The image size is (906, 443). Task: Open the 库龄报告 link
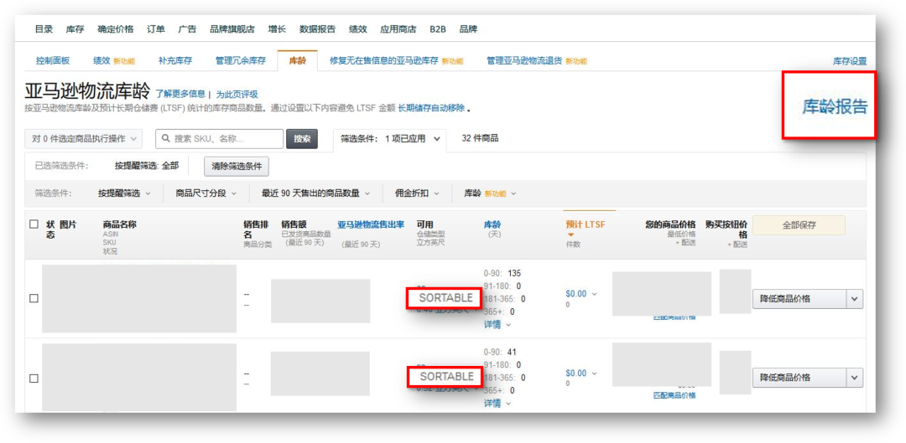[835, 106]
